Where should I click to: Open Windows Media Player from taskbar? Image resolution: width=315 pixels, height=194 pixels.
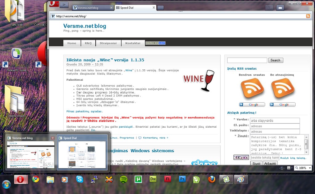[x=65, y=179]
